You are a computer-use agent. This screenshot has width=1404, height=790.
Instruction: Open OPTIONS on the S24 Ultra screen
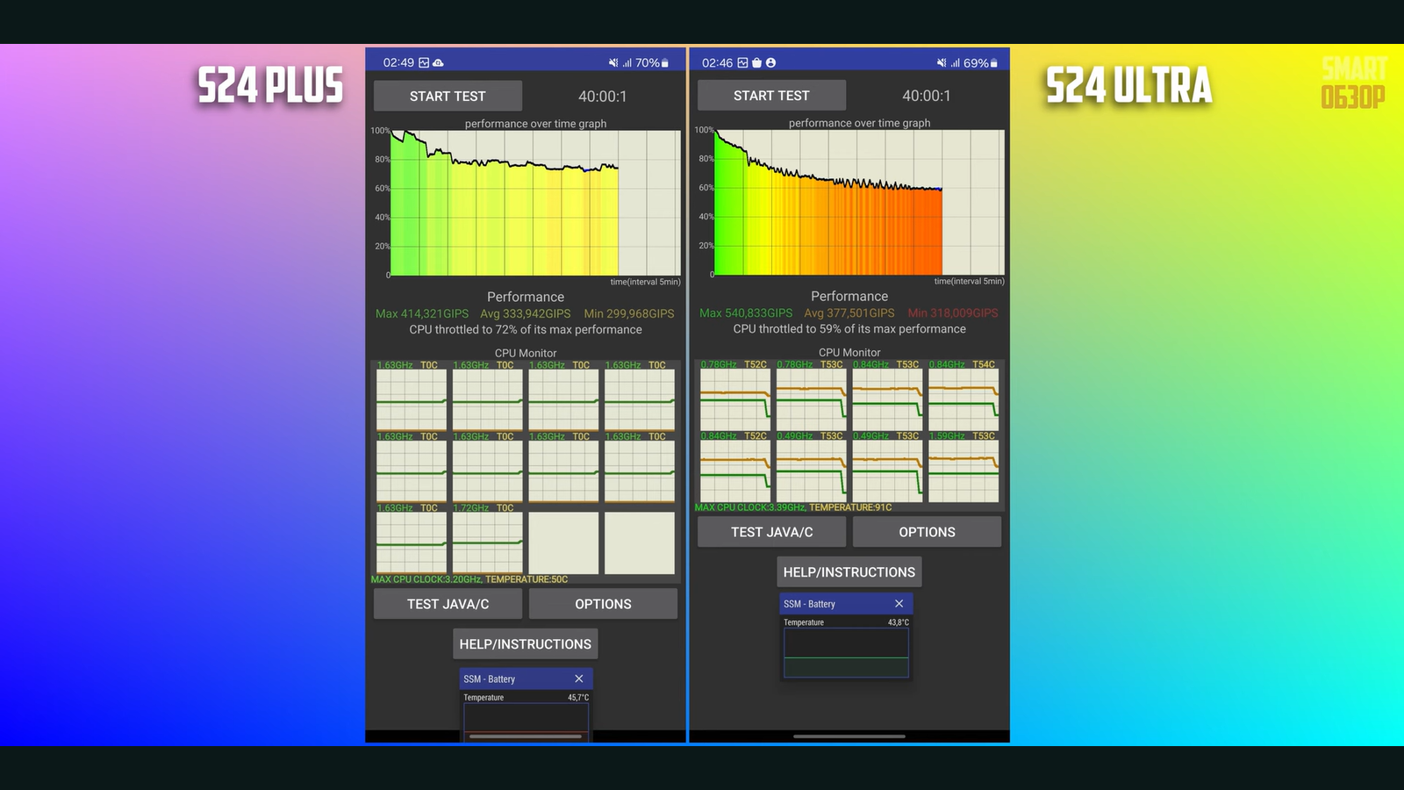click(x=927, y=532)
